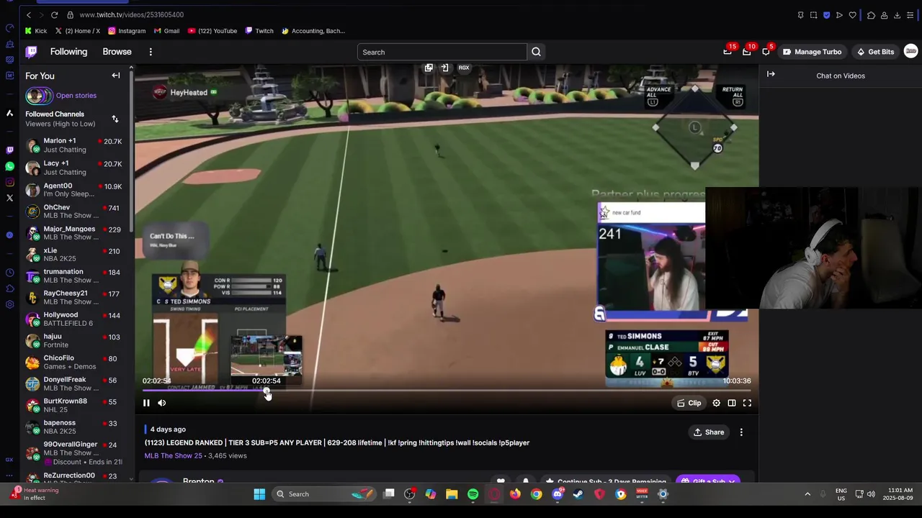Open Hollywood channel in sidebar

[74, 319]
